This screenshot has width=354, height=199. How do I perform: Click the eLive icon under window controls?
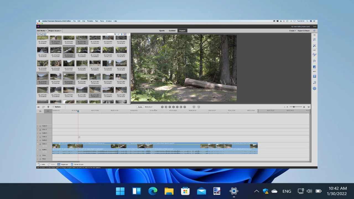tap(38, 27)
